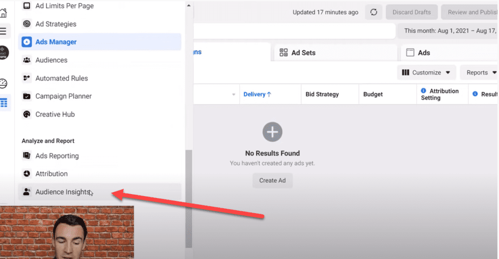Click the Ads tab window icon
The height and width of the screenshot is (259, 499).
pyautogui.click(x=410, y=53)
